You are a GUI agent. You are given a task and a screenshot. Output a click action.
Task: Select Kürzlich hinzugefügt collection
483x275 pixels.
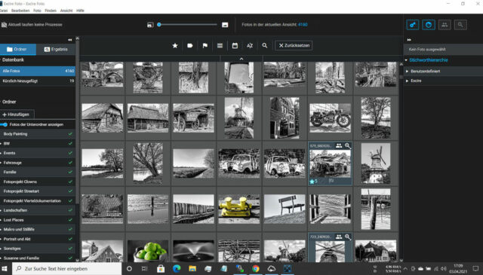[x=38, y=81]
